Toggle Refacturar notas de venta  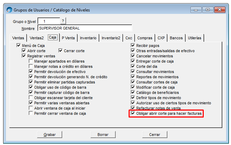click(x=133, y=108)
